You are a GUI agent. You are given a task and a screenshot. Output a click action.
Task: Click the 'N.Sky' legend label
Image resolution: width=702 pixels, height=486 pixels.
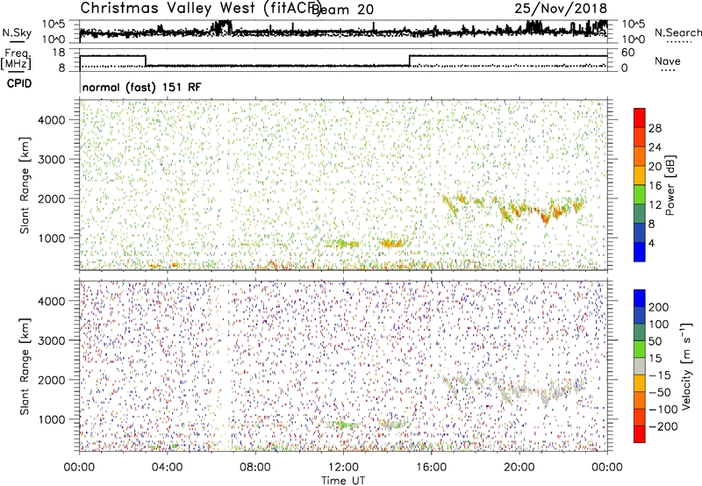[17, 32]
